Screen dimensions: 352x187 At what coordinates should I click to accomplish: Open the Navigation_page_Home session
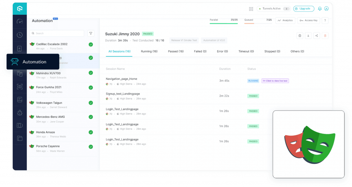point(216,81)
